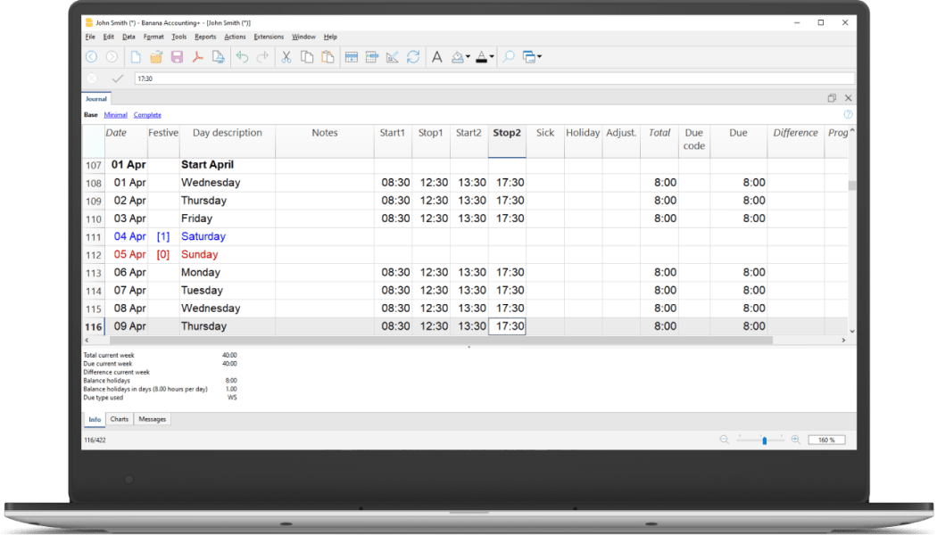937x535 pixels.
Task: Create a new file
Action: (x=136, y=56)
